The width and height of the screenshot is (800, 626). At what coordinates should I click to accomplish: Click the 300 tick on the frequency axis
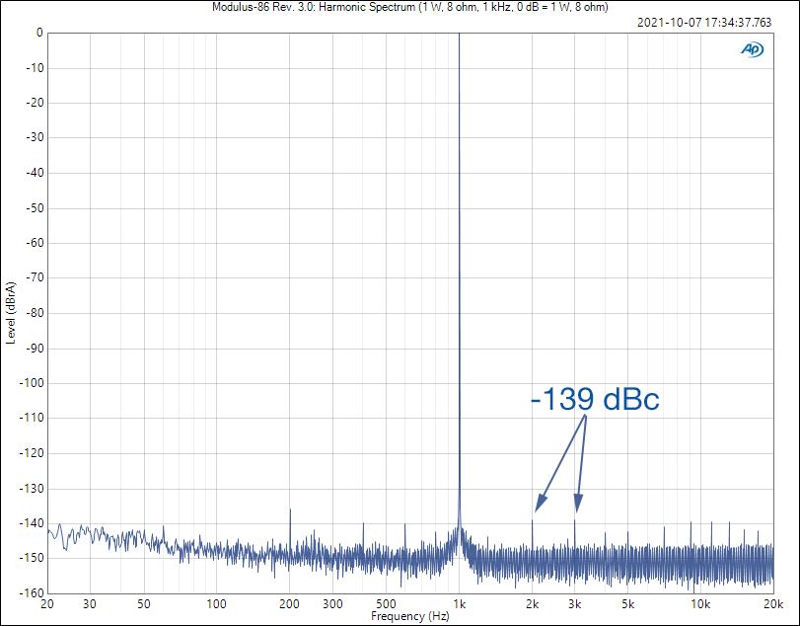point(332,604)
